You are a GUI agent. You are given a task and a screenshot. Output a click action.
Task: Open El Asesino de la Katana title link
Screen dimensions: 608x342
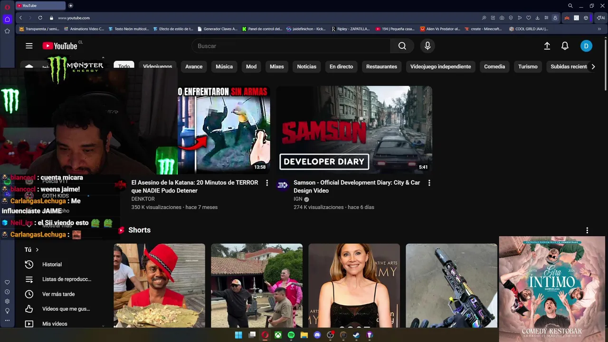195,186
